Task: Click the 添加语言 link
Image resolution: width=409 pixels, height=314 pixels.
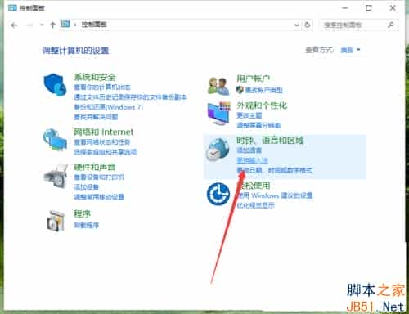Action: click(249, 150)
